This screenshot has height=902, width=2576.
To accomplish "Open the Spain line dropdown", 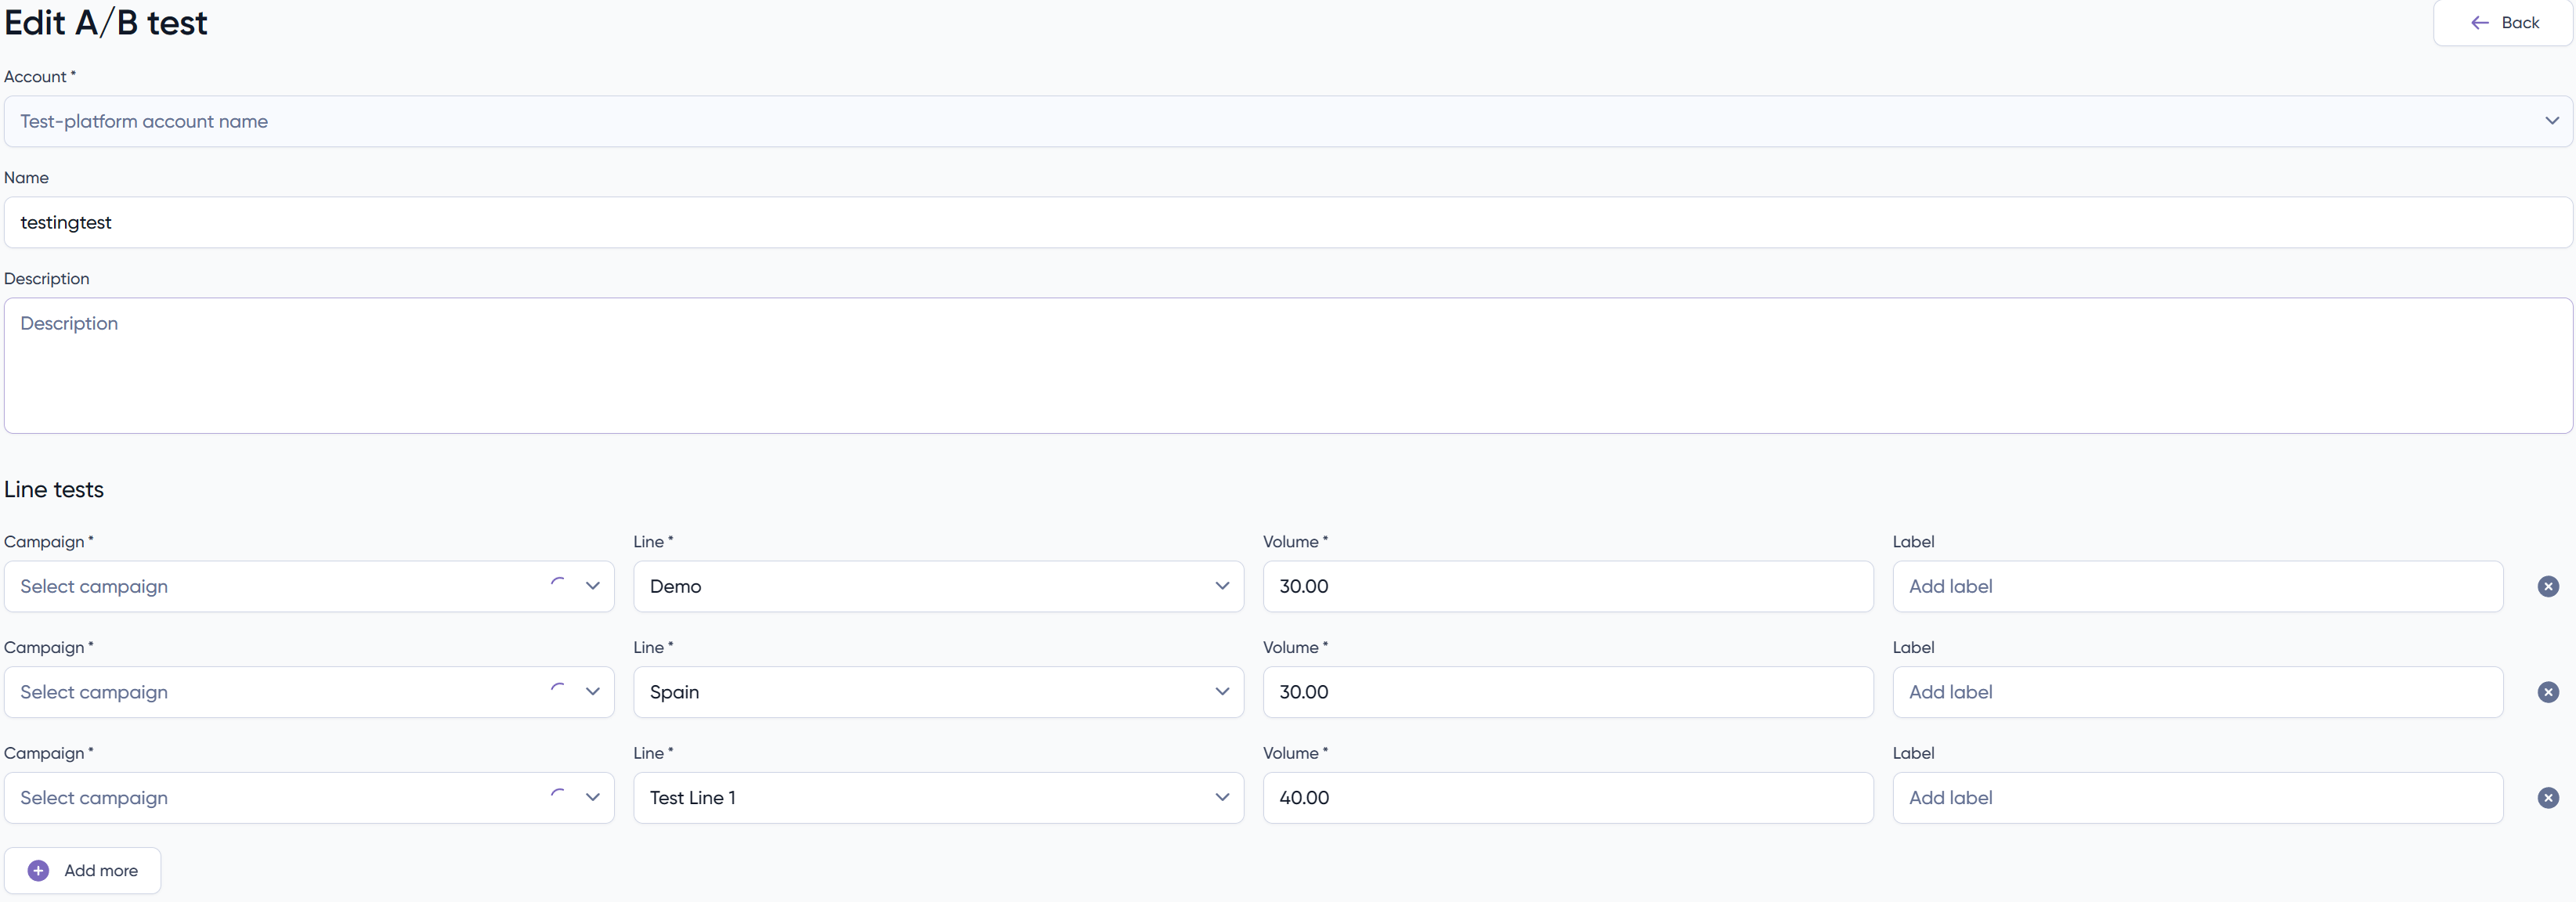I will pos(937,692).
